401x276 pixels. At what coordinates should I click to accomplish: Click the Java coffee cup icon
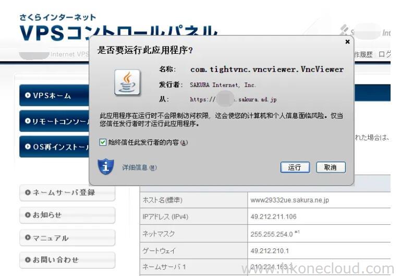coord(127,82)
